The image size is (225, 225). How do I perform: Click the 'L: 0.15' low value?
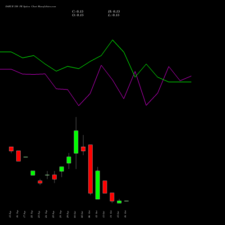tap(114, 15)
